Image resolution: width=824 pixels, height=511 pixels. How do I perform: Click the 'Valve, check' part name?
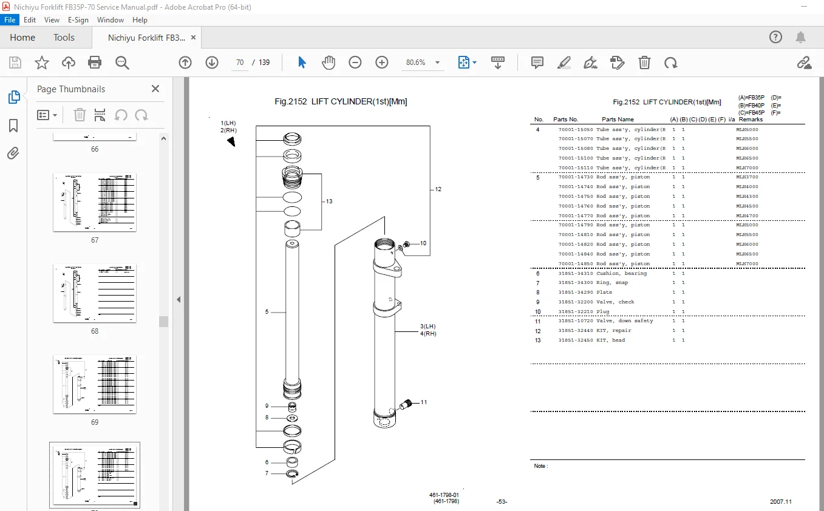(615, 302)
